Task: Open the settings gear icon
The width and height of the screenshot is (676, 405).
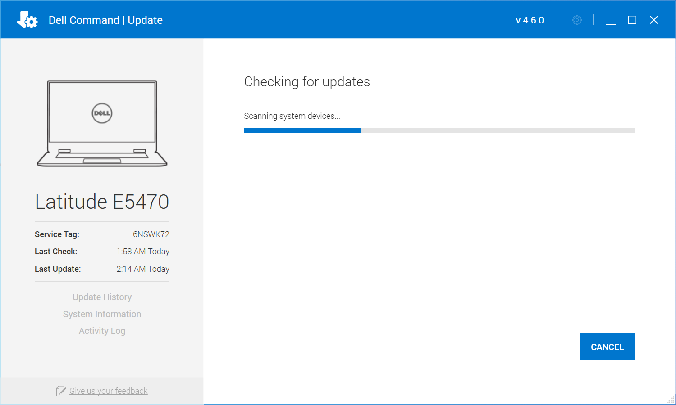Action: coord(577,20)
